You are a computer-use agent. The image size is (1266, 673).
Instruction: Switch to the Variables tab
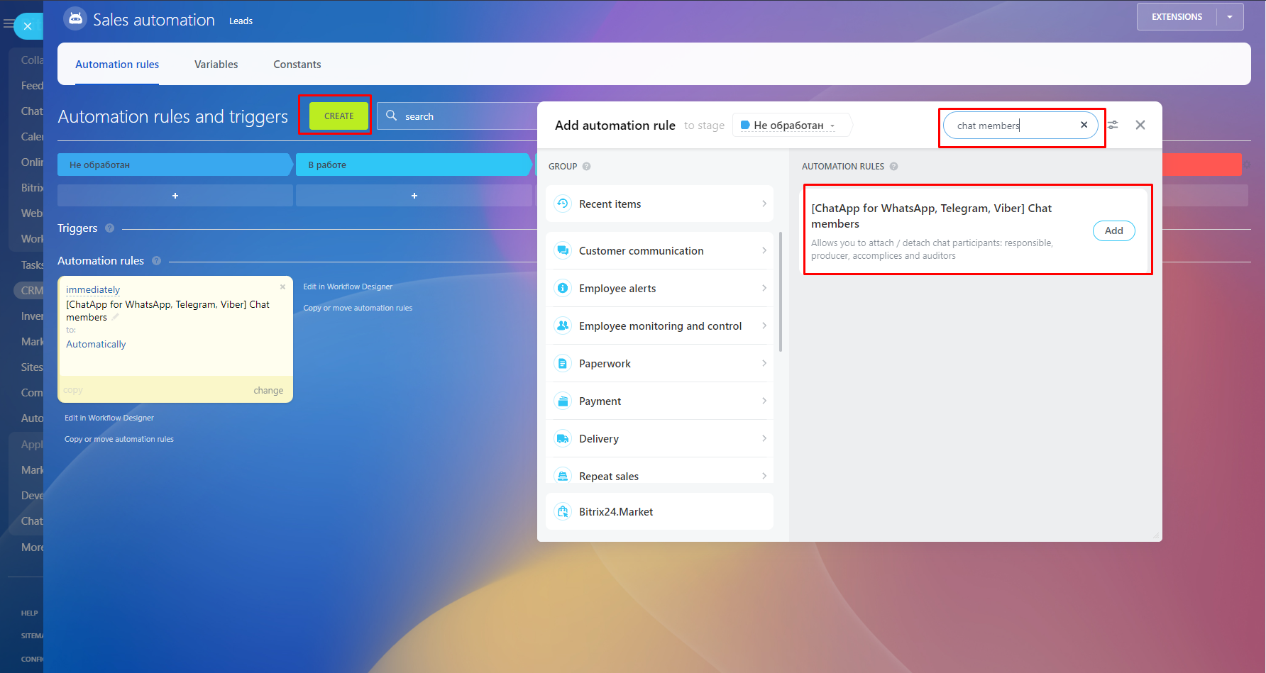[216, 65]
